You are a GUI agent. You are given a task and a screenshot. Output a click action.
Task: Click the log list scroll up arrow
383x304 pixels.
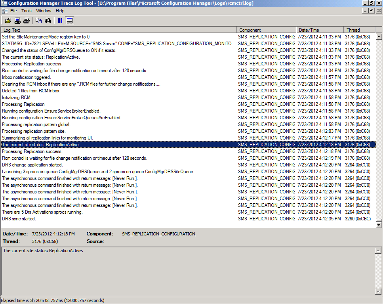click(x=379, y=36)
